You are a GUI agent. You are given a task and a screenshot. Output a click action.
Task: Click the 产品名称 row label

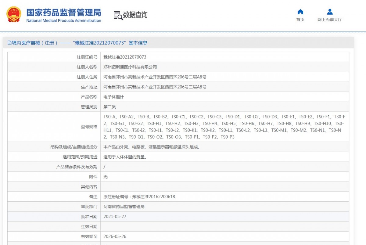pyautogui.click(x=89, y=97)
